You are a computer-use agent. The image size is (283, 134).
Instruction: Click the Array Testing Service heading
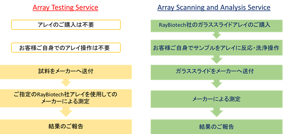(x=65, y=7)
